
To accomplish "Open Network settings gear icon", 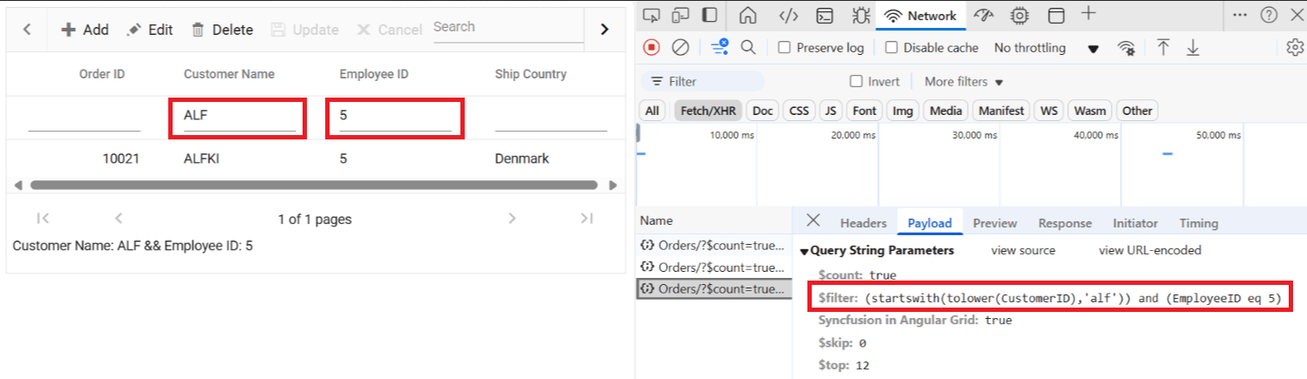I will (1295, 48).
